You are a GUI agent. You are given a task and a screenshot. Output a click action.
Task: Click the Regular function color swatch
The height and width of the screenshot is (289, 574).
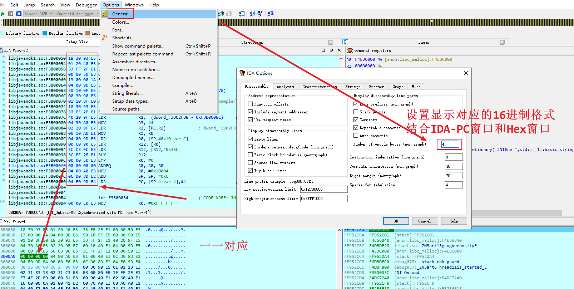tap(45, 33)
